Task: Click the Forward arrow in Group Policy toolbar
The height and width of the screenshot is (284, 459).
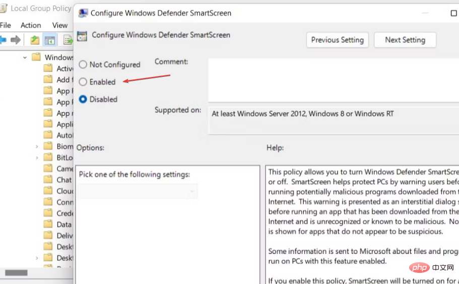Action: (16, 39)
